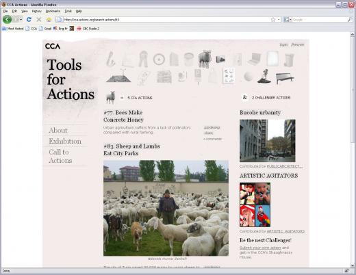The width and height of the screenshot is (356, 275).
Task: Open contributor ARTISTIC AGITATORS link
Action: [x=285, y=231]
